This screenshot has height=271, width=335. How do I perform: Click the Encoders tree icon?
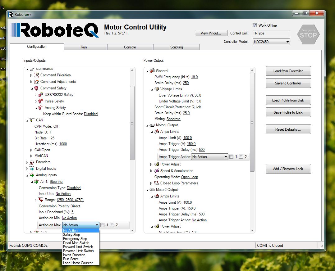click(x=32, y=162)
